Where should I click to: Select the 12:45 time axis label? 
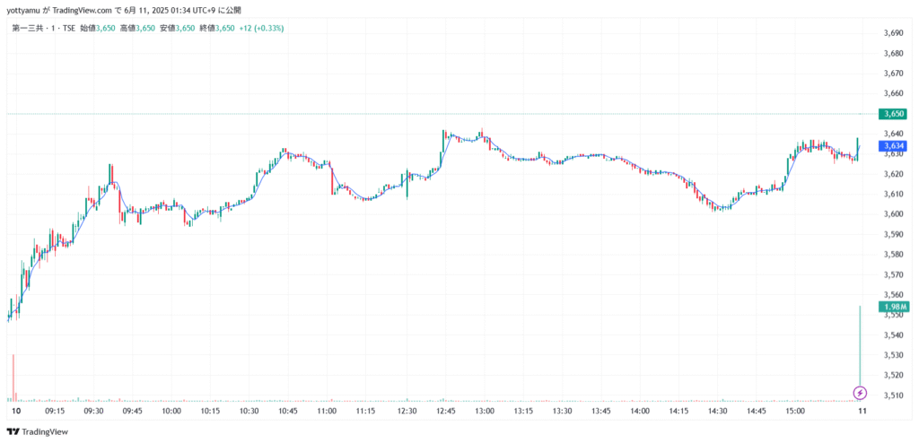pyautogui.click(x=446, y=411)
